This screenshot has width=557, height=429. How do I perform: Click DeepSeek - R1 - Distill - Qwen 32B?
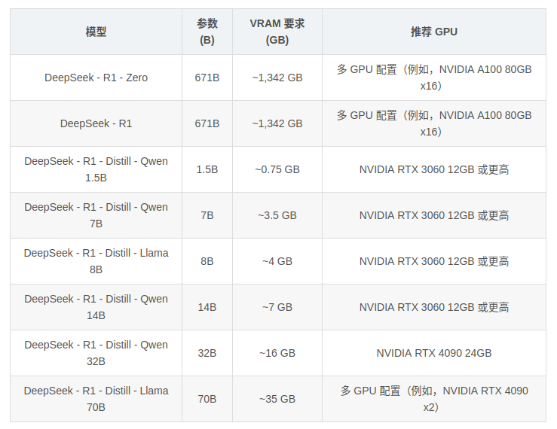(96, 353)
